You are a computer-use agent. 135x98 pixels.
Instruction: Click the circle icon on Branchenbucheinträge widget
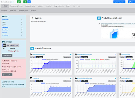point(116,78)
